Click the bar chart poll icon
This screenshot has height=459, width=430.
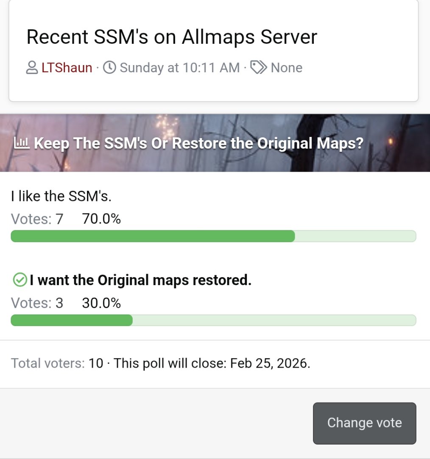[x=21, y=143]
